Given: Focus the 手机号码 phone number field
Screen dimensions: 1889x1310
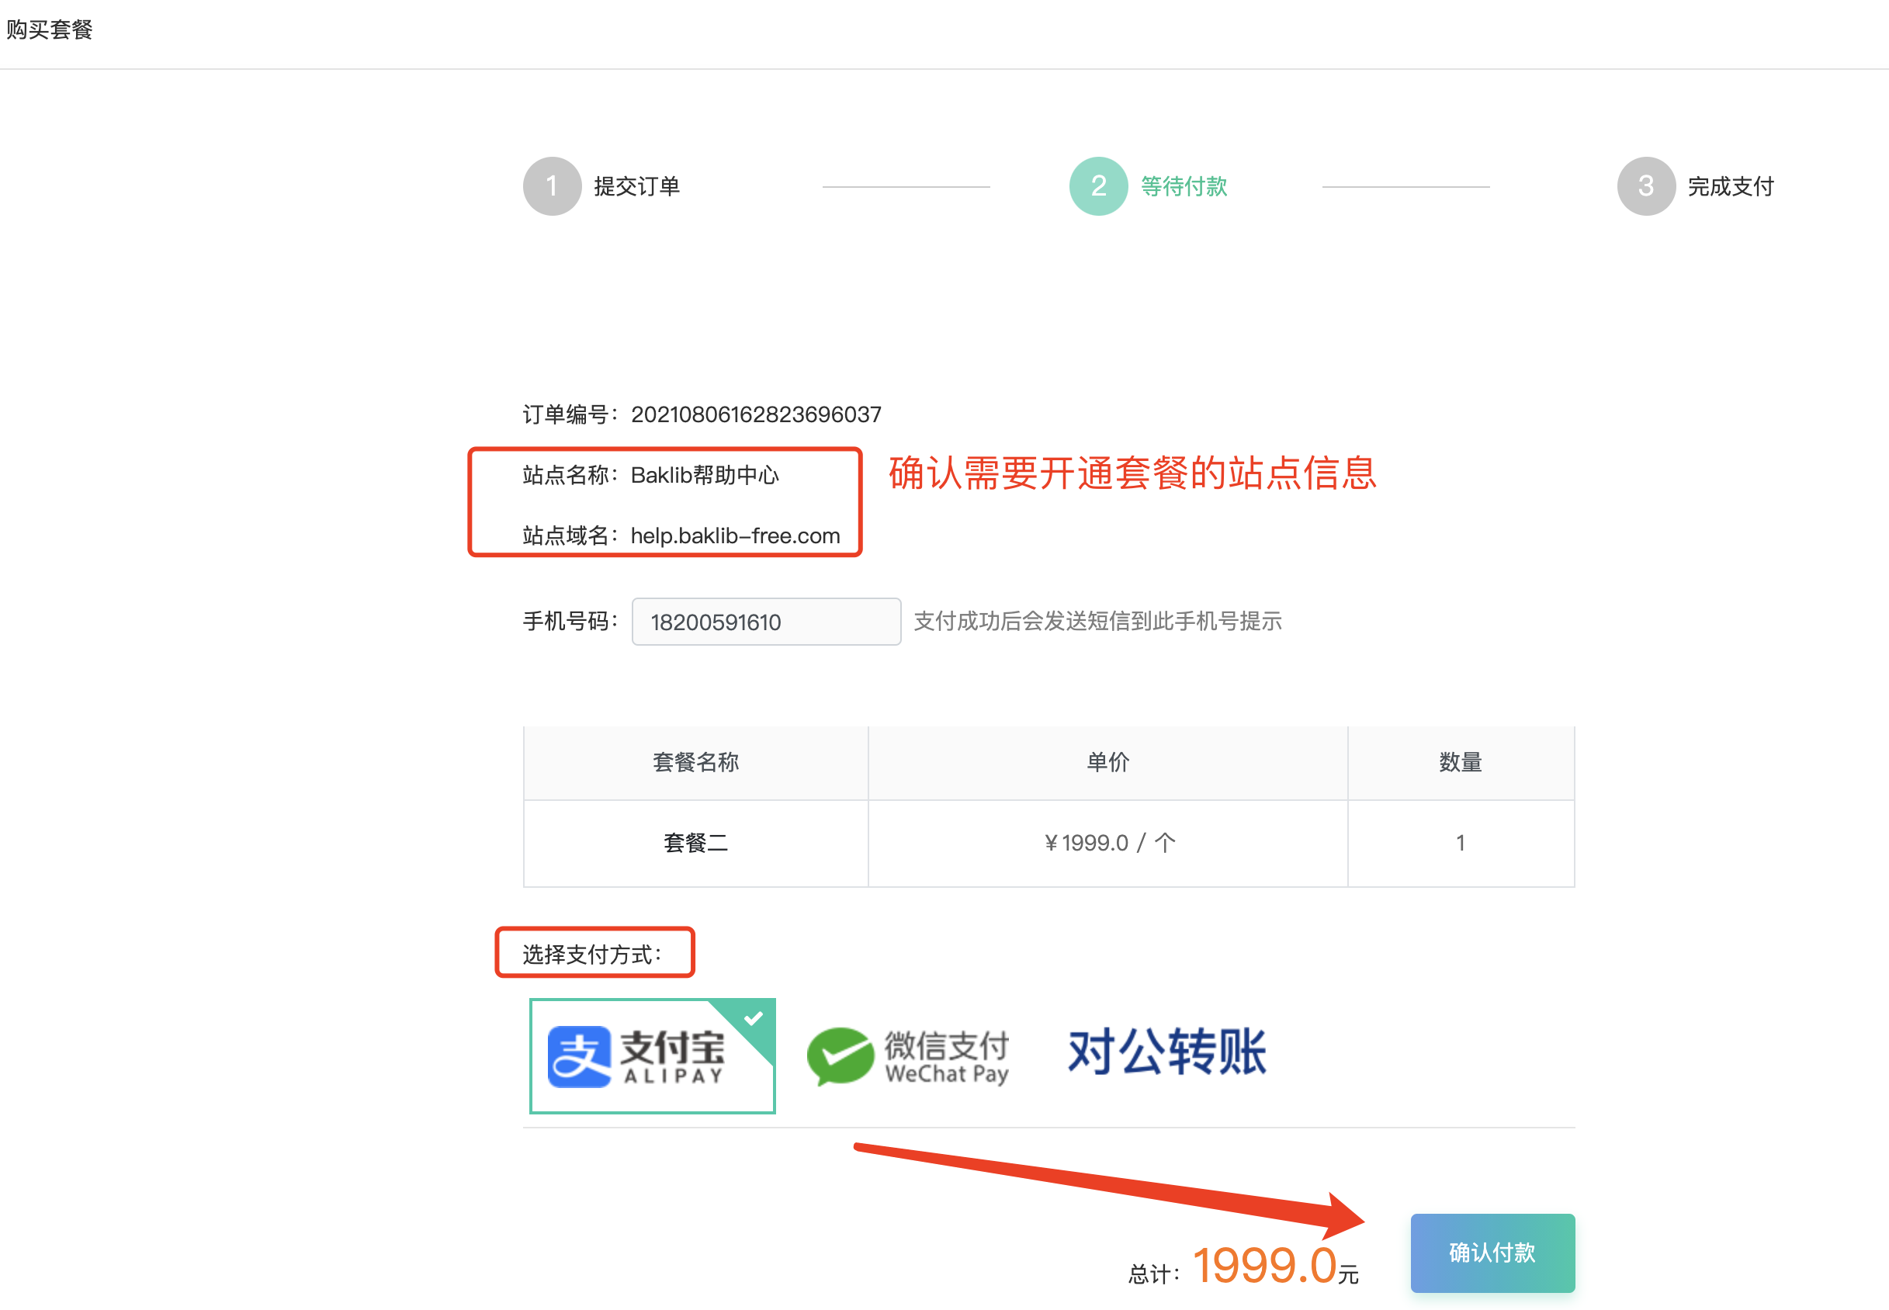Looking at the screenshot, I should pos(767,622).
